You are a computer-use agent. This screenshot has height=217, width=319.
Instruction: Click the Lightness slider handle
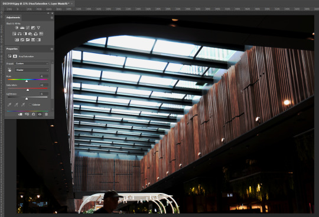point(27,98)
